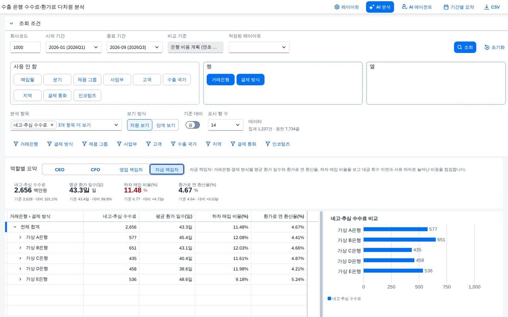Download data as CSV
This screenshot has width=508, height=317.
click(492, 7)
